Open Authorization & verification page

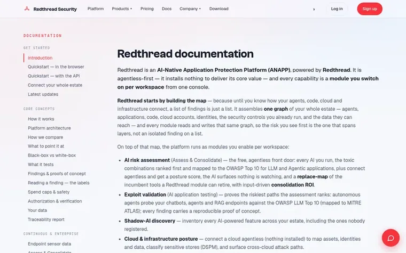click(55, 201)
